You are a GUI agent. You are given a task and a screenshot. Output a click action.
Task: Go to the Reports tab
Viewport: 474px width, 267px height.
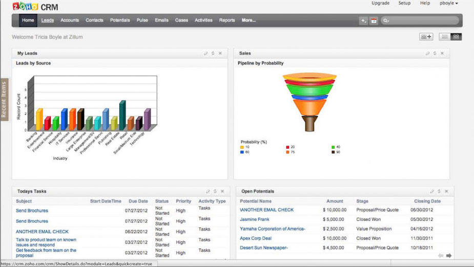pyautogui.click(x=227, y=20)
